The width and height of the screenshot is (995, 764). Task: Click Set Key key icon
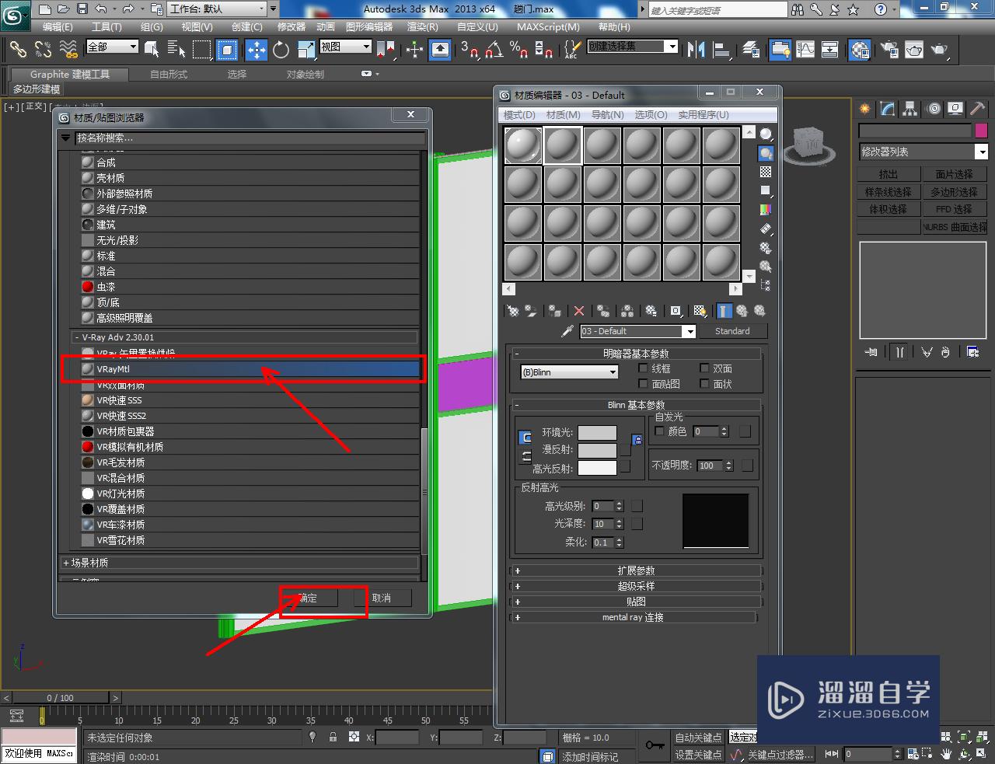pyautogui.click(x=655, y=745)
